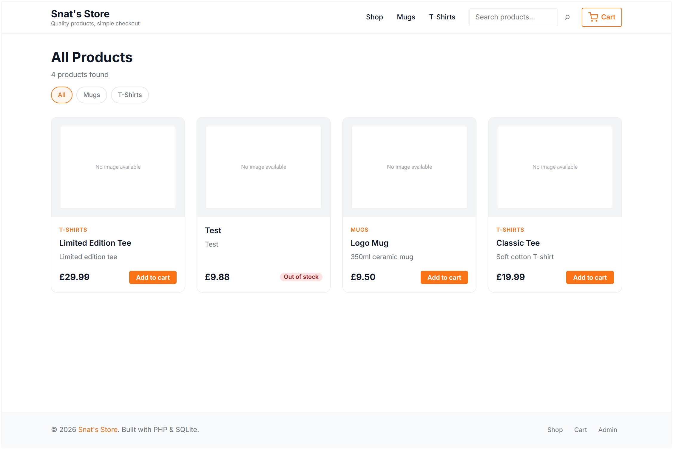
Task: Add the Classic Tee to cart
Action: [590, 277]
